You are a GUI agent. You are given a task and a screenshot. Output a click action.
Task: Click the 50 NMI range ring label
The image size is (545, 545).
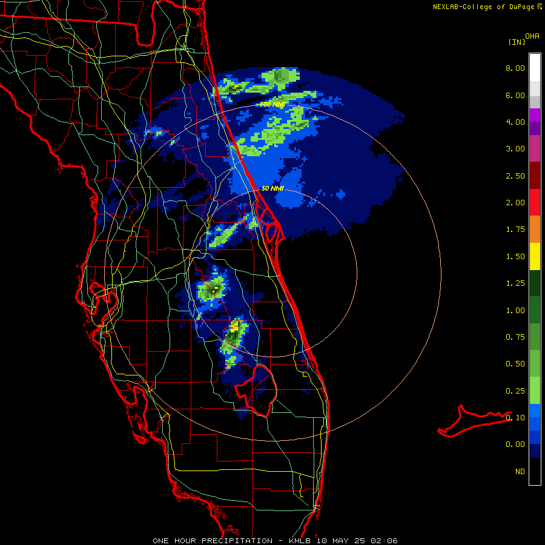click(x=272, y=188)
